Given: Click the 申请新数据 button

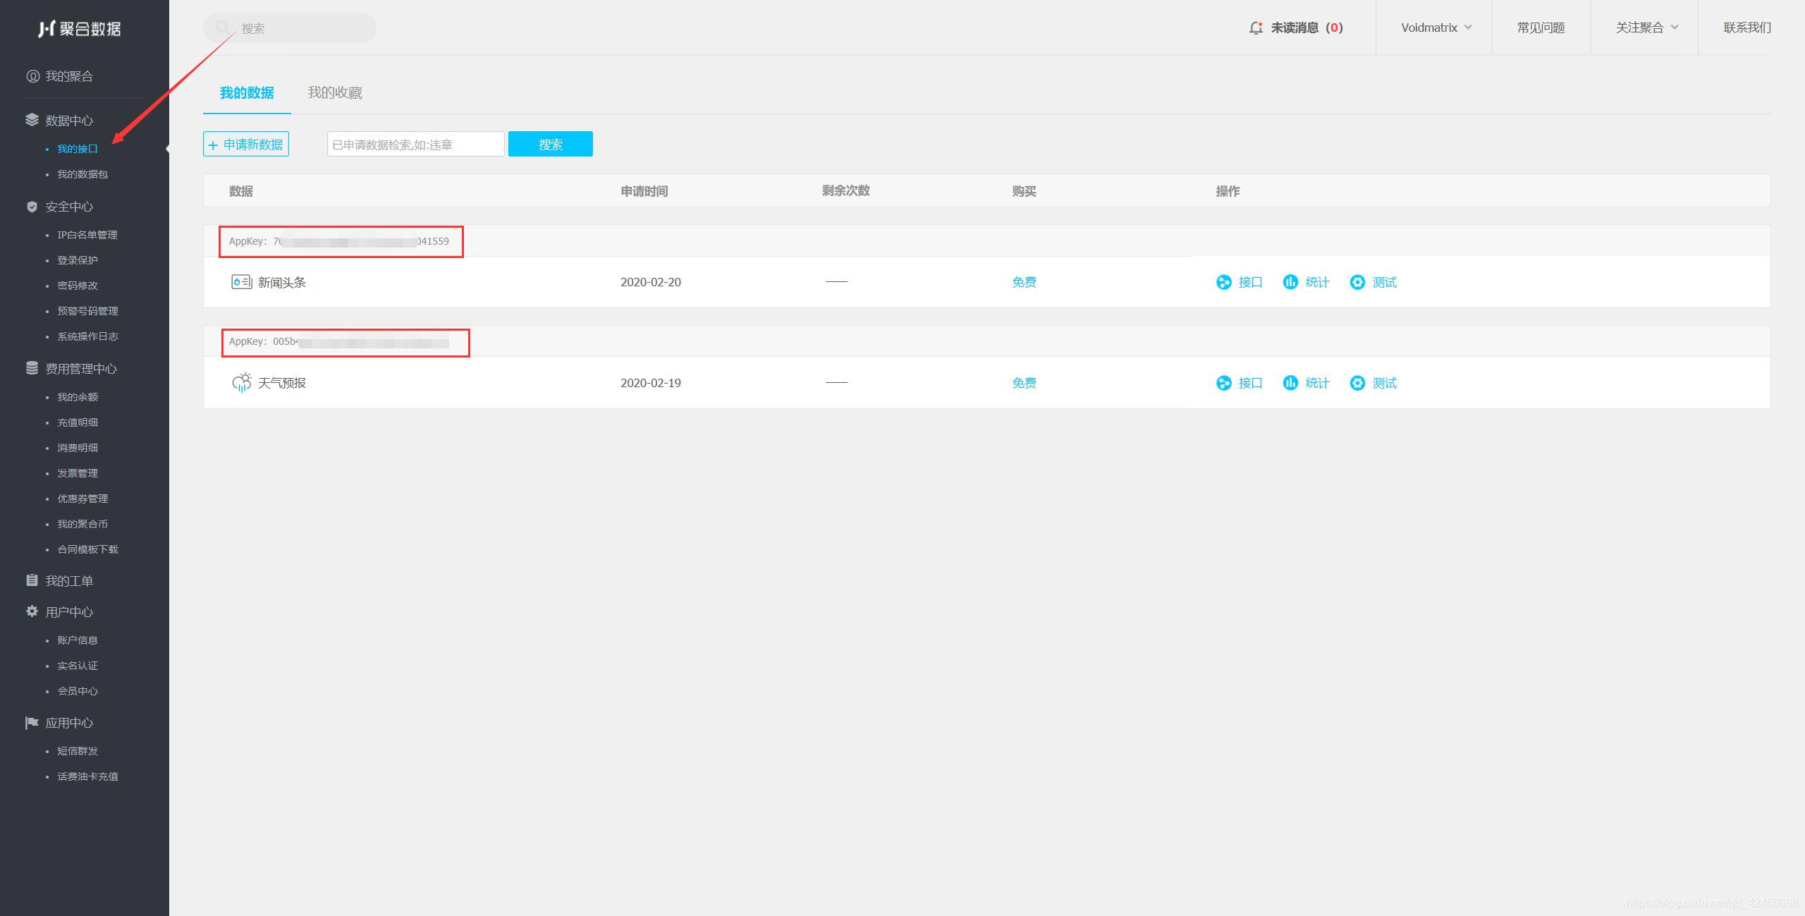Looking at the screenshot, I should (x=246, y=145).
